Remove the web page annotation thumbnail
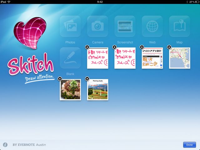 [x=142, y=47]
